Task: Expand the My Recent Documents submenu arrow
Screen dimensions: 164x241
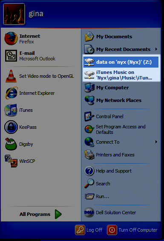Action: tap(156, 49)
